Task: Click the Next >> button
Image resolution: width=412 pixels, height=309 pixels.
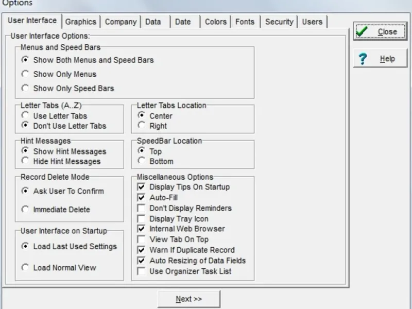Action: (x=189, y=299)
